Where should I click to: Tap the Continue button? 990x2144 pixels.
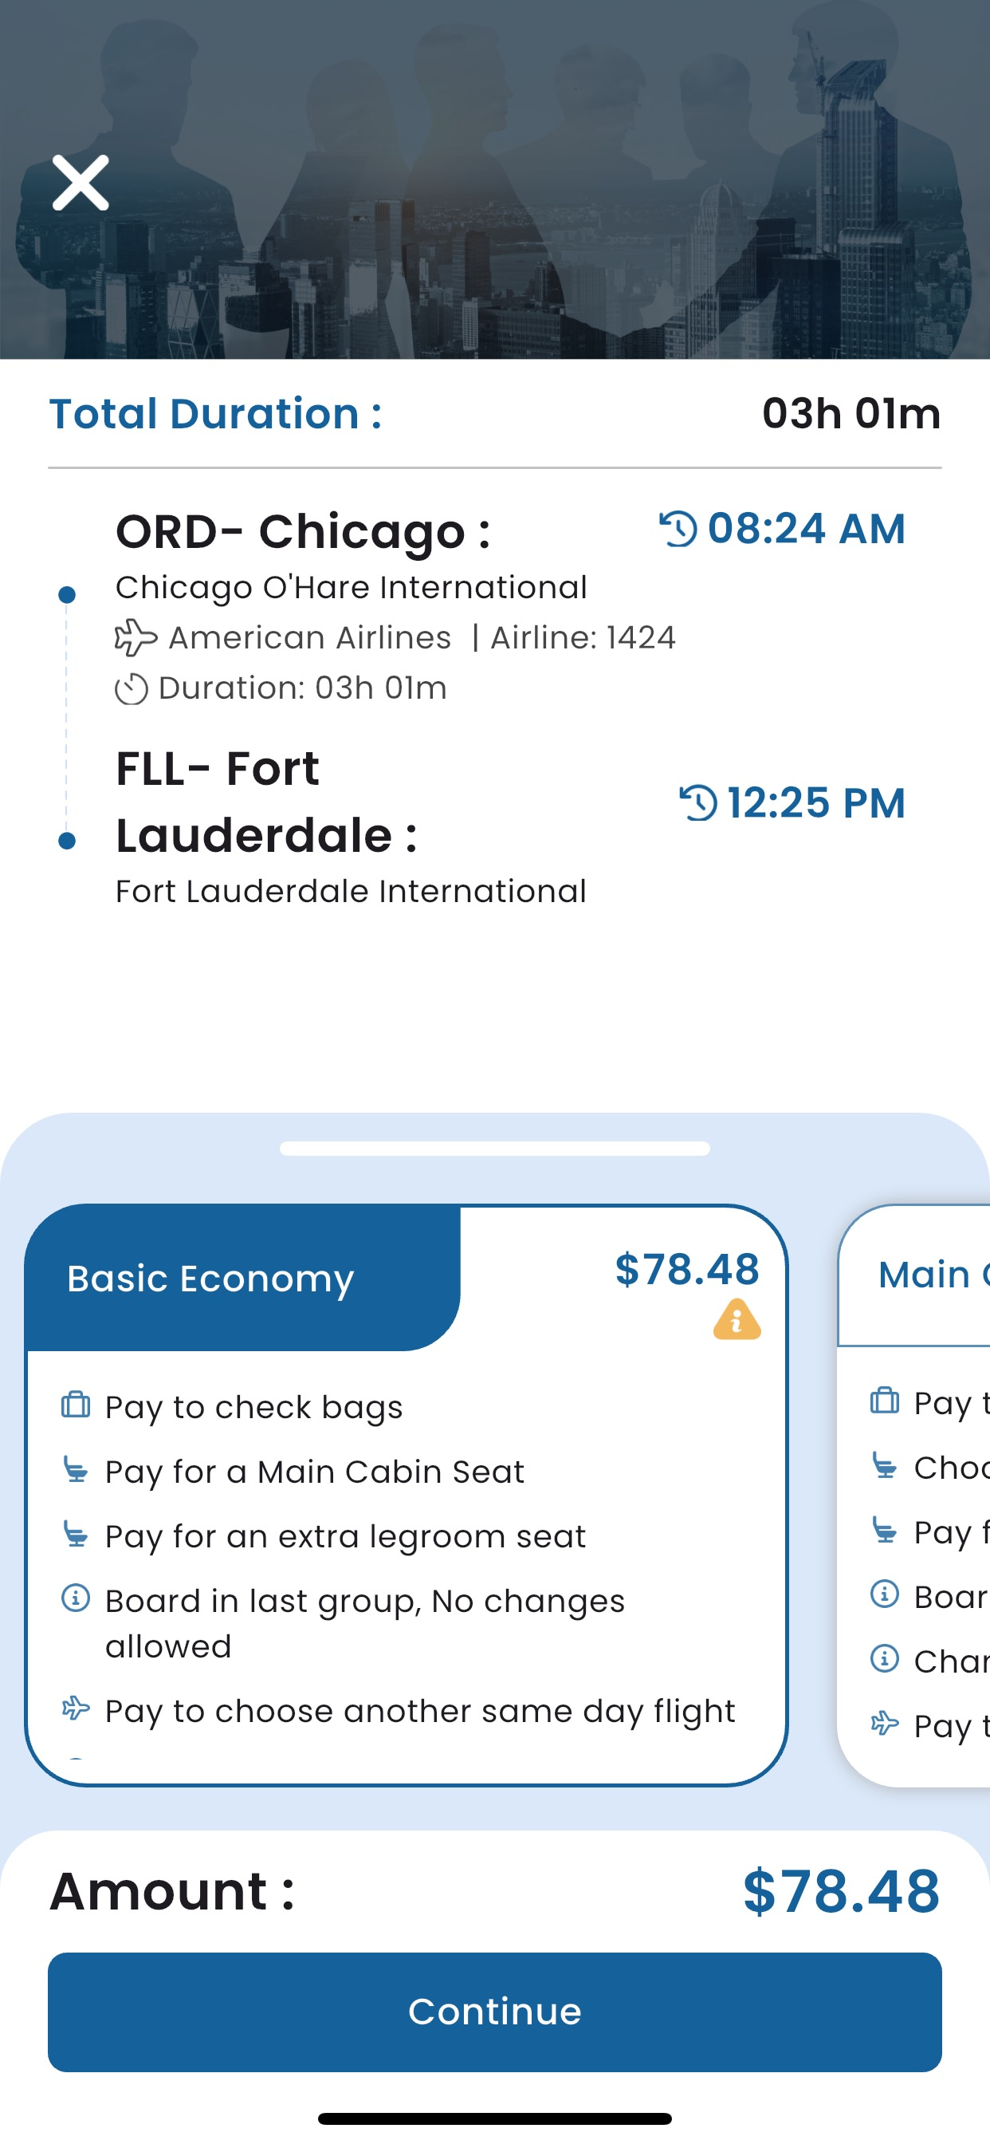point(495,2012)
